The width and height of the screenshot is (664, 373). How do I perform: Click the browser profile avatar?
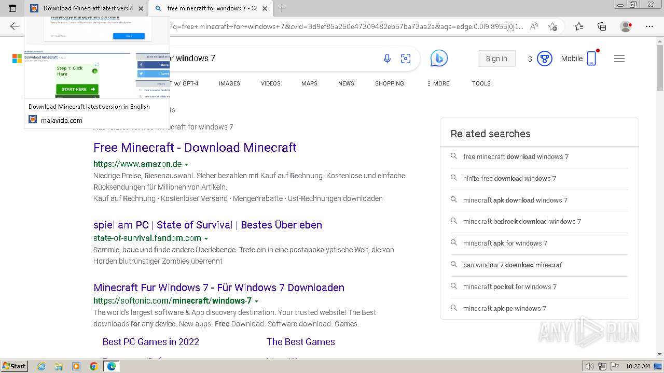626,26
